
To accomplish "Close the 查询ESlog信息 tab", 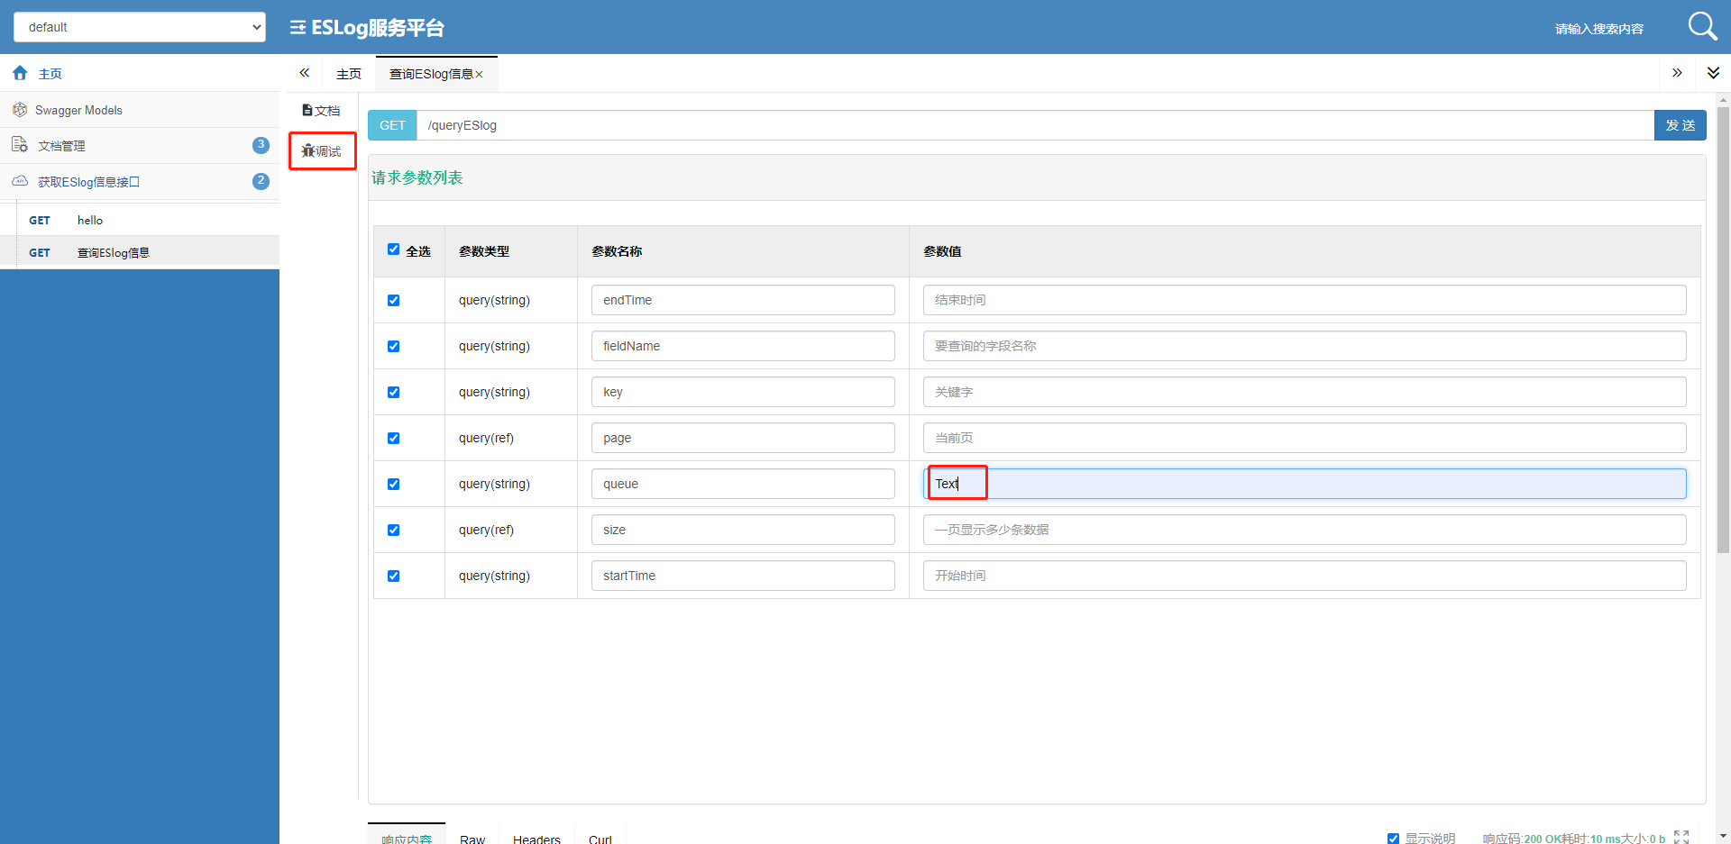I will click(480, 75).
